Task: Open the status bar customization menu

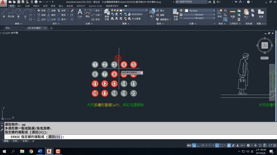Action: click(x=275, y=146)
